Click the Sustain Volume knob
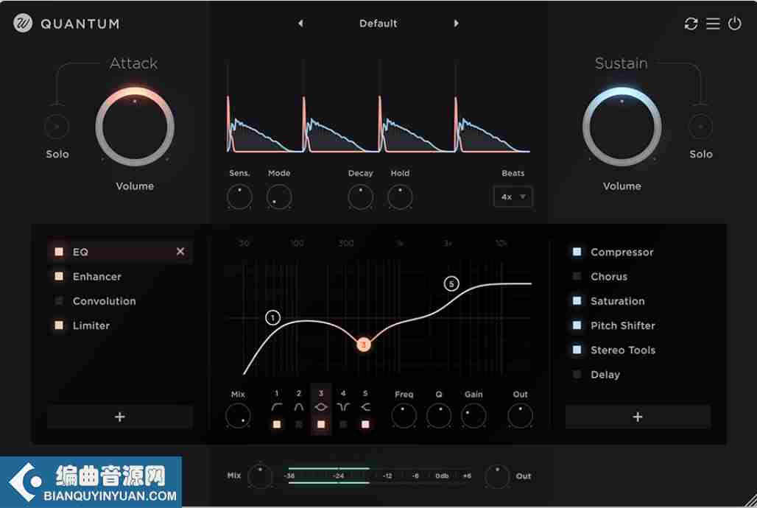This screenshot has width=757, height=508. click(x=622, y=127)
